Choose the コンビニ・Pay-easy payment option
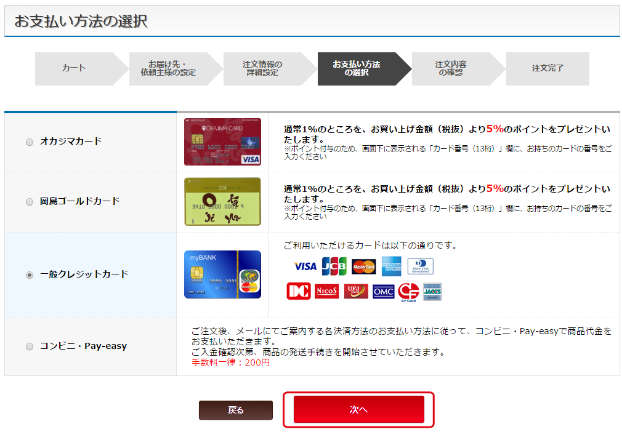This screenshot has height=432, width=622. click(x=30, y=346)
